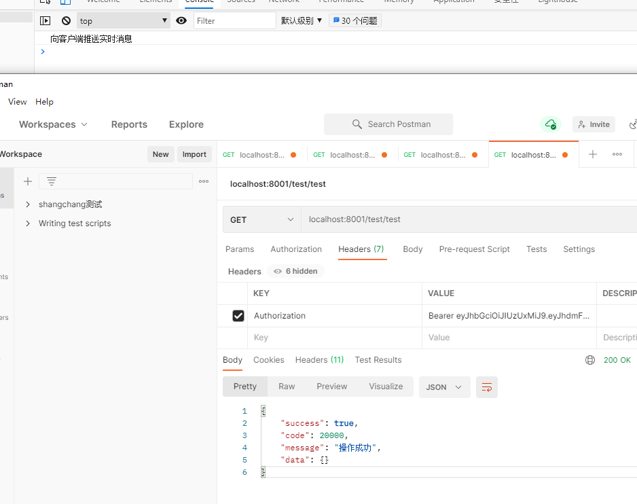Screen dimensions: 637x504
Task: Click the empty Key header field
Action: coord(335,338)
